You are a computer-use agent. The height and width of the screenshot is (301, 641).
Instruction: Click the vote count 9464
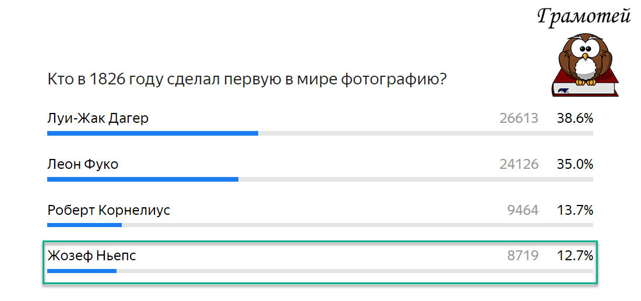click(x=523, y=210)
